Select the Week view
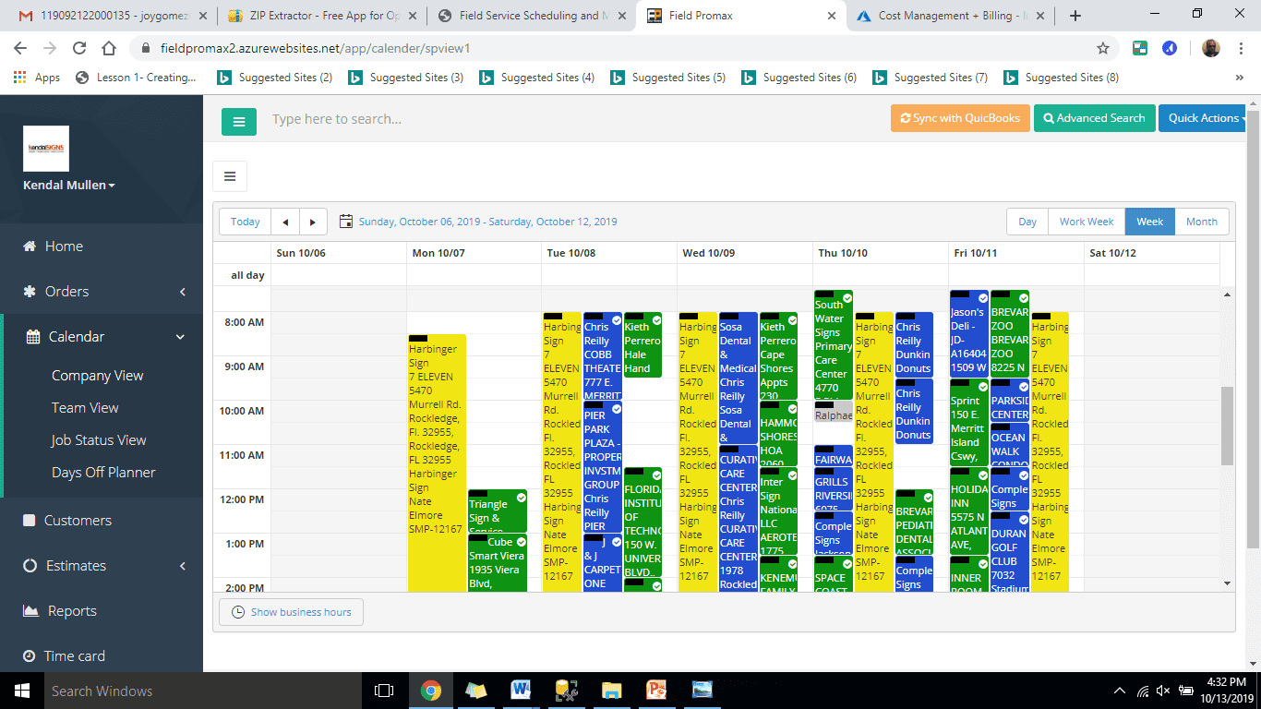Screen dimensions: 1261x709 pyautogui.click(x=1149, y=222)
